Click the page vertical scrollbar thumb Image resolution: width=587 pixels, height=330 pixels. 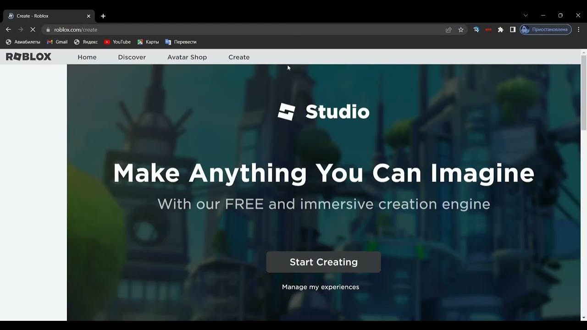584,93
